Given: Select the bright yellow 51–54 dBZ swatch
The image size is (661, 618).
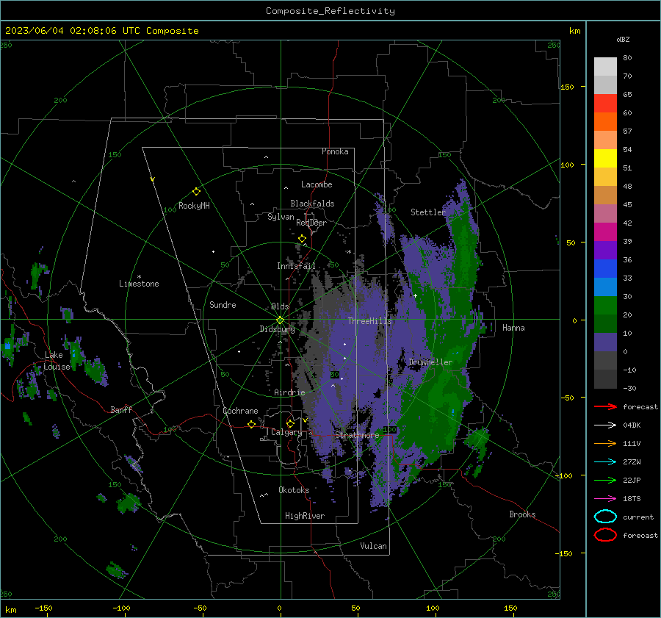Looking at the screenshot, I should 605,159.
